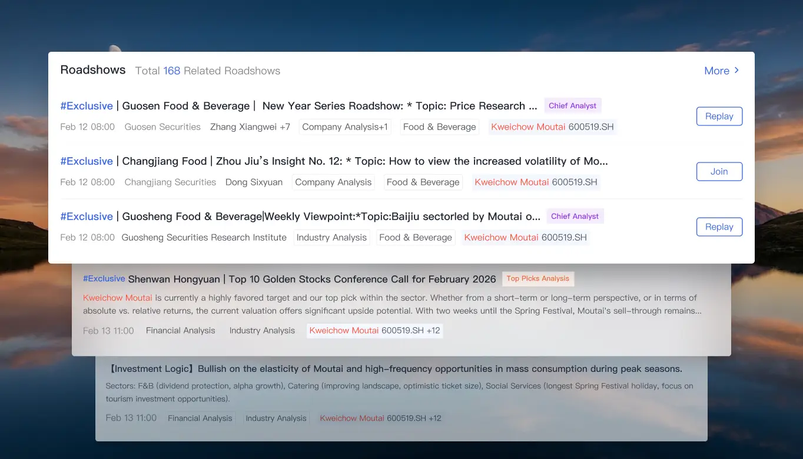Select analyst Dong Sixyuan
The image size is (803, 459).
click(x=254, y=182)
